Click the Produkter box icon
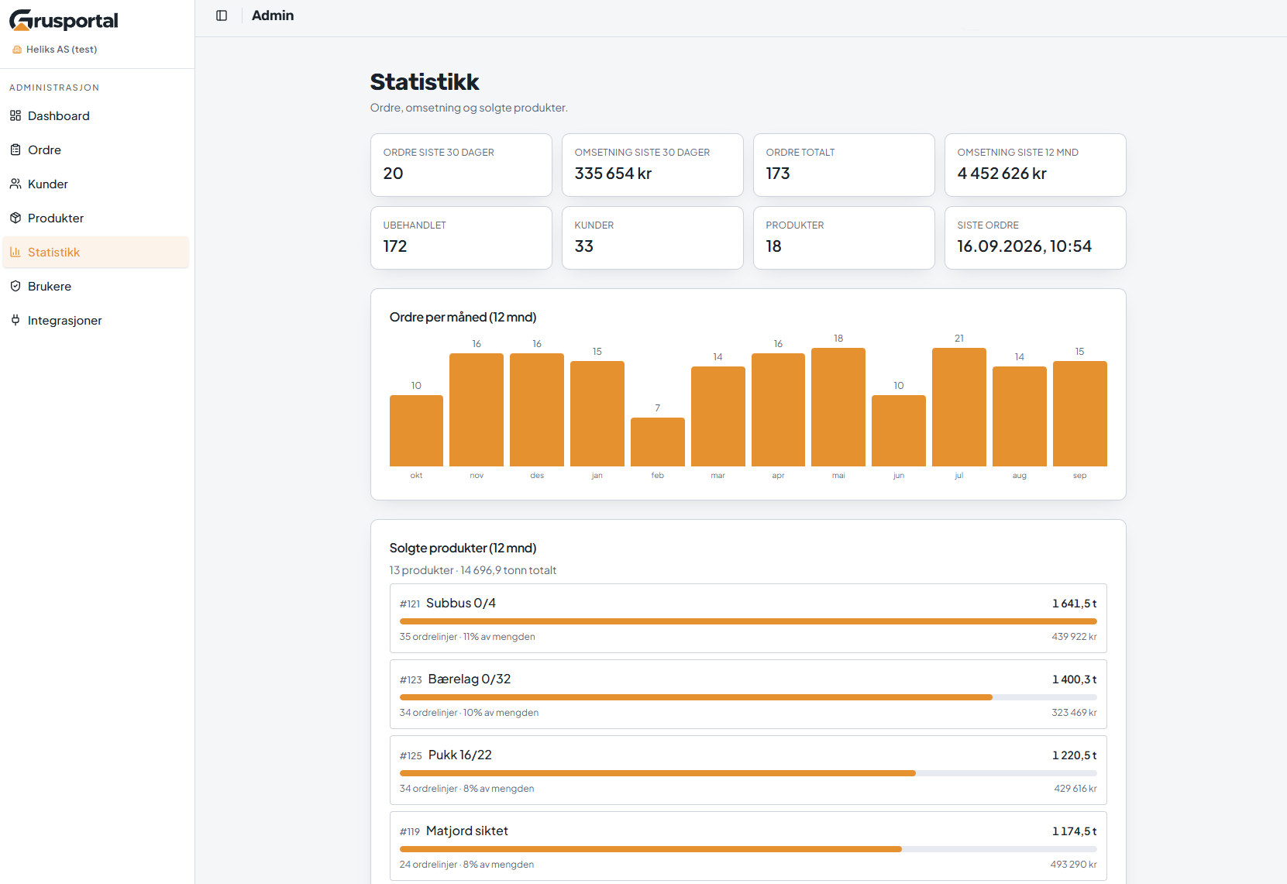 pos(15,218)
